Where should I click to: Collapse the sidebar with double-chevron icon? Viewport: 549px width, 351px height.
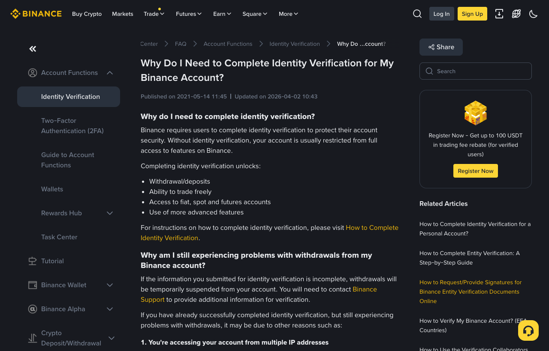coord(33,49)
